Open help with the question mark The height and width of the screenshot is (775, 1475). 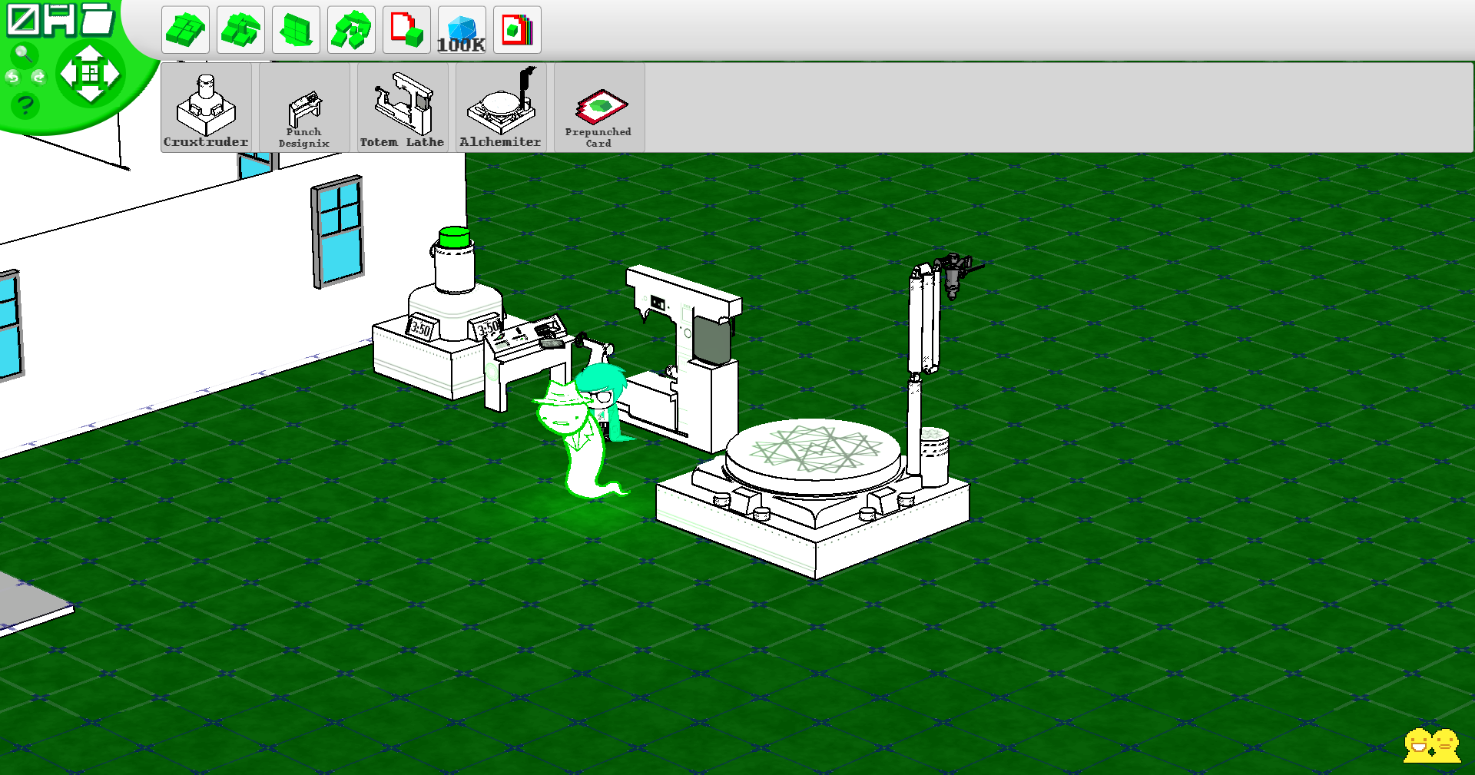[25, 104]
